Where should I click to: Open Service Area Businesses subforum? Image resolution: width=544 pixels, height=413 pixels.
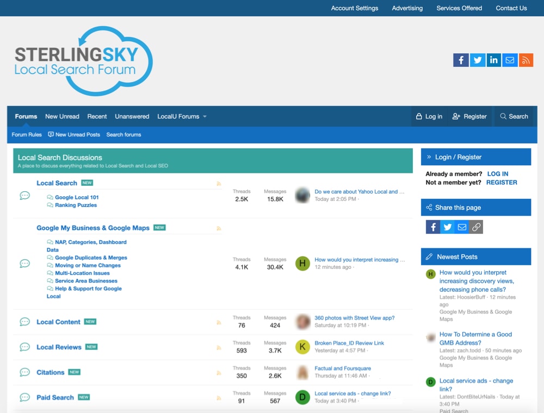(x=86, y=281)
